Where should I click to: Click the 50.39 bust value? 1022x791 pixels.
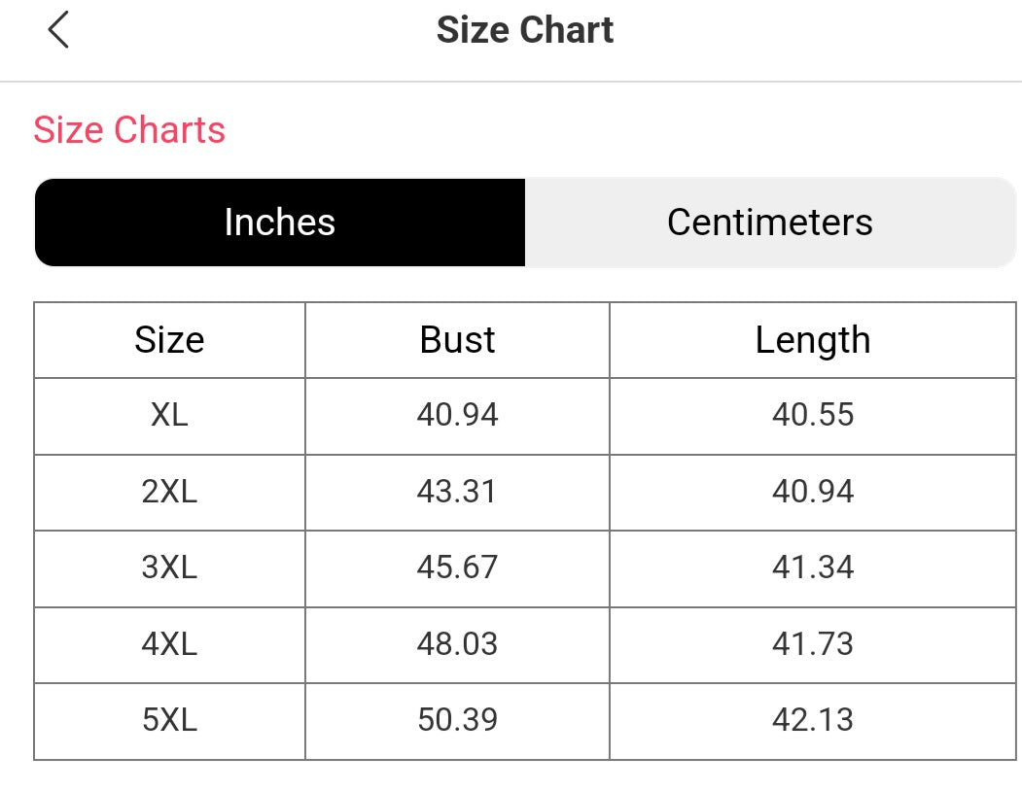click(458, 720)
